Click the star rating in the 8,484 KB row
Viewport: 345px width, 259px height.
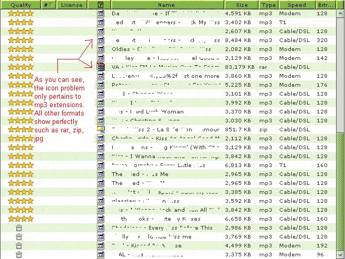(x=21, y=40)
